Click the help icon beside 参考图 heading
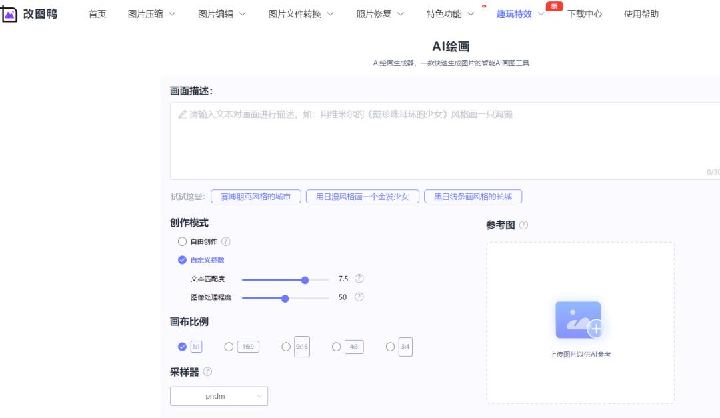 point(524,225)
